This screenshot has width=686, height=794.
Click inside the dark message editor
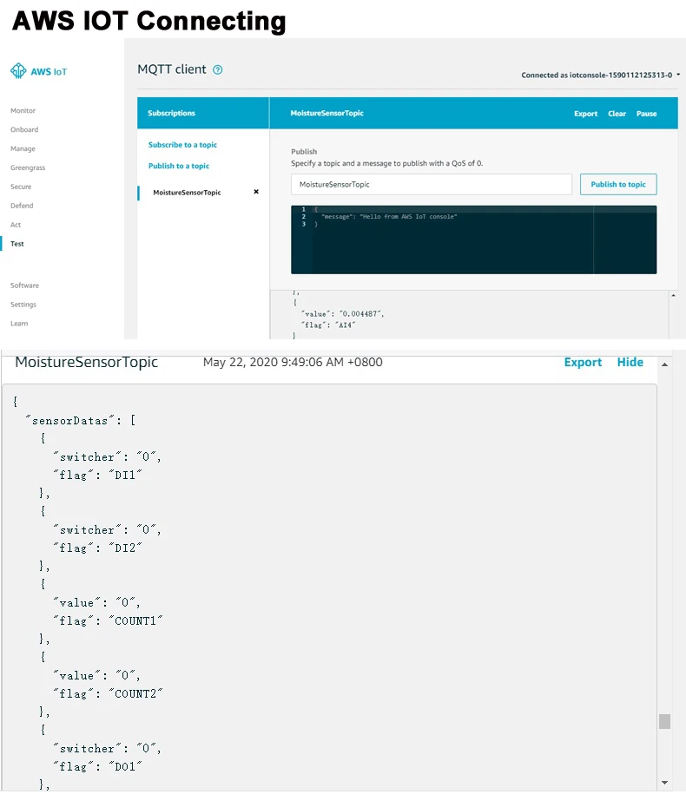pos(474,240)
